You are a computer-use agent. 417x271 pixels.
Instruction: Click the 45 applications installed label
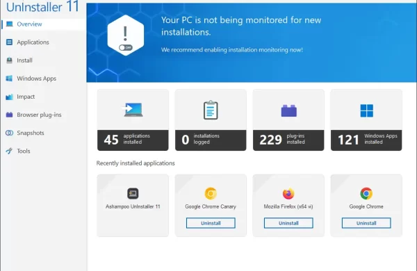coord(133,140)
